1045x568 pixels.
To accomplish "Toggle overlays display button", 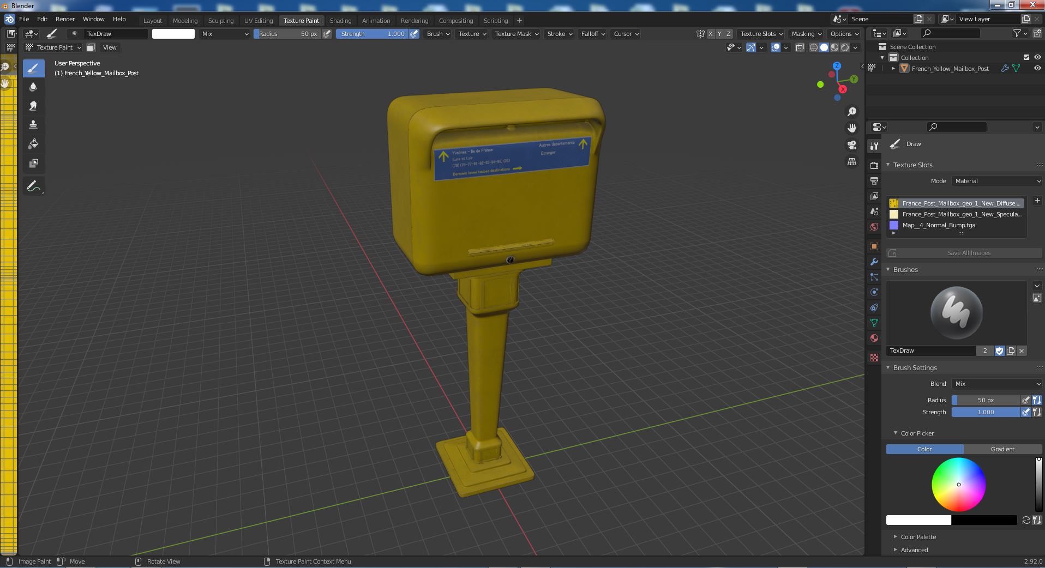I will click(x=776, y=47).
